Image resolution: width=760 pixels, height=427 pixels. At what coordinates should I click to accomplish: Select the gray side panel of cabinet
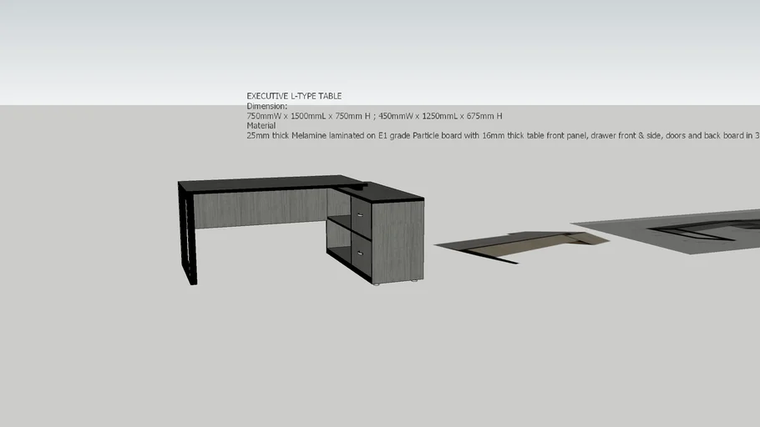click(x=398, y=244)
